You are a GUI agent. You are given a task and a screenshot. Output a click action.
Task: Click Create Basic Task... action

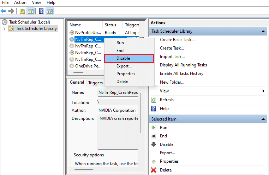(x=177, y=40)
